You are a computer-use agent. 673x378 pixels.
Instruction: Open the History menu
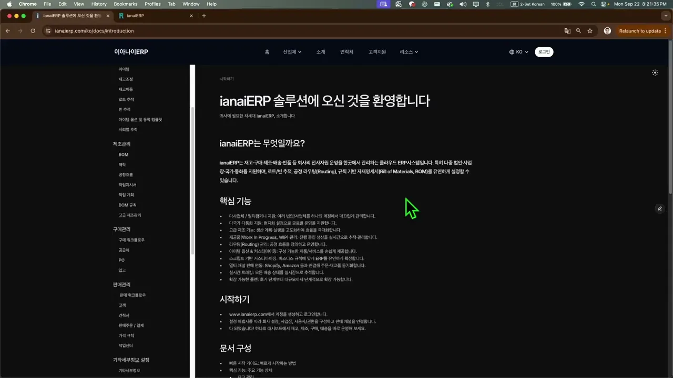(x=99, y=4)
